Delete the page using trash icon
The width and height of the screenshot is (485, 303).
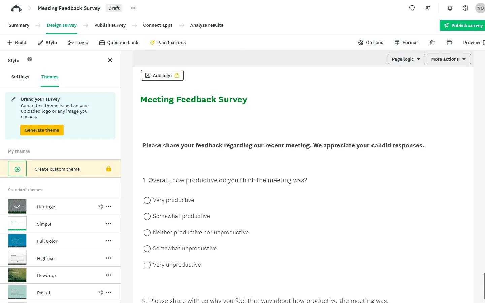[x=432, y=42]
